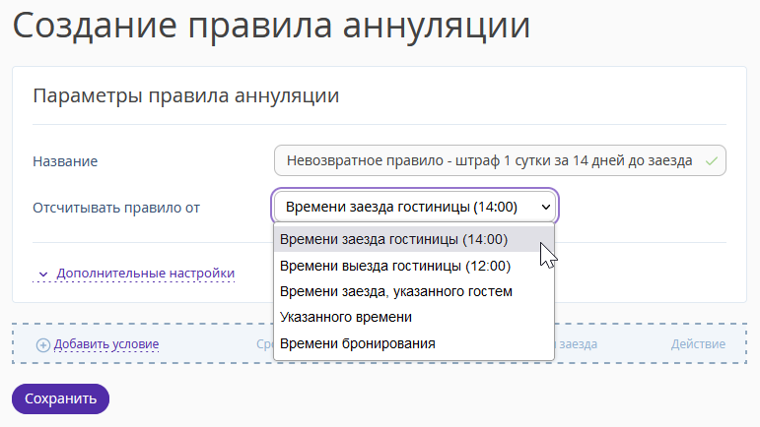Click the 'Название' field label
This screenshot has width=760, height=427.
pyautogui.click(x=65, y=161)
